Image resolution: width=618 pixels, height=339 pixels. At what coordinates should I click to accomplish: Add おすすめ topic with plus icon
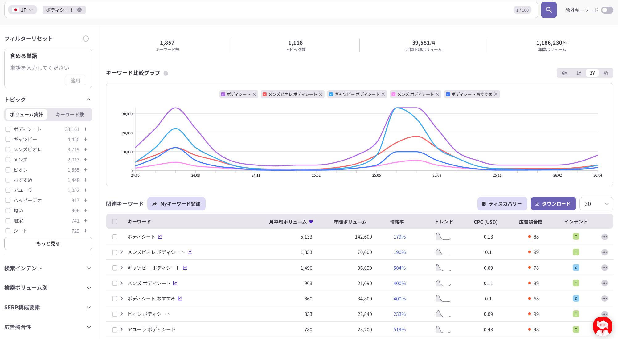[86, 180]
